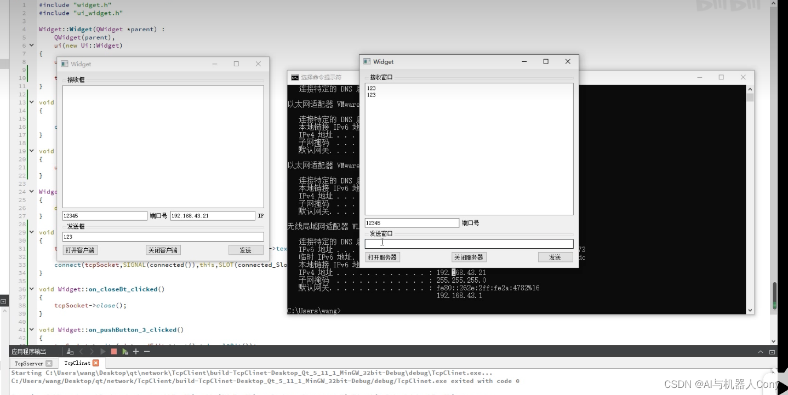Clear the application output with the broom icon
This screenshot has width=788, height=395.
tap(70, 352)
